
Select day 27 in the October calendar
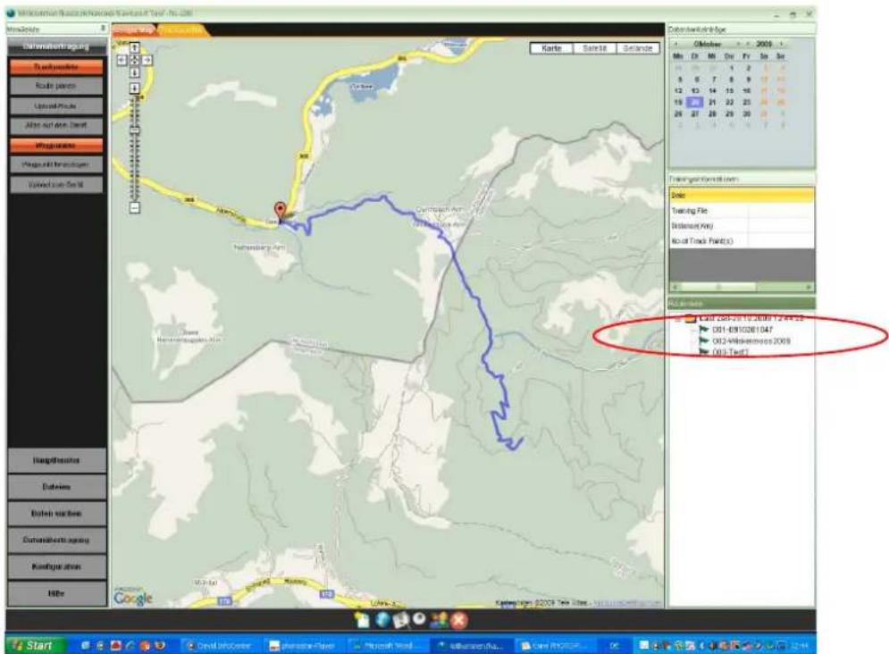(x=695, y=113)
